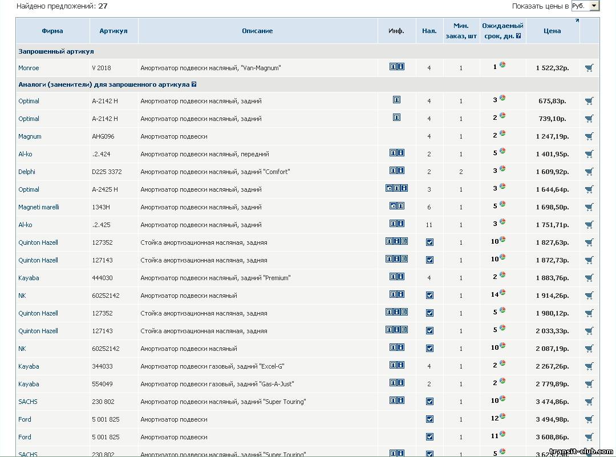This screenshot has height=457, width=616.
Task: Select article number D225 3372
Action: [107, 172]
